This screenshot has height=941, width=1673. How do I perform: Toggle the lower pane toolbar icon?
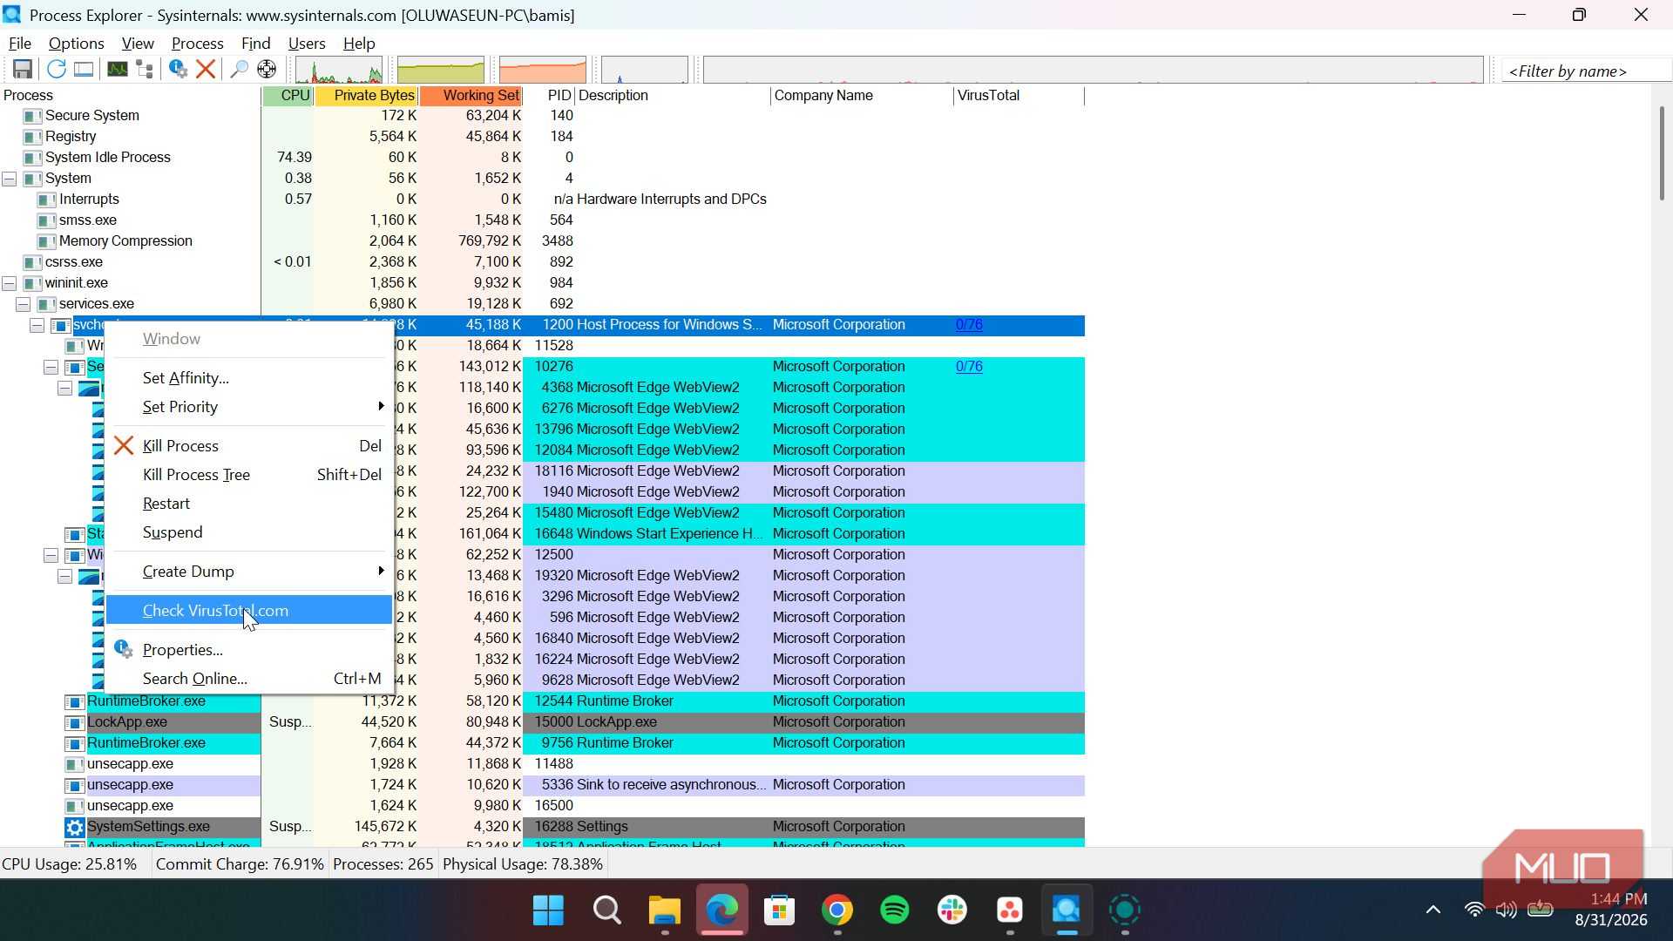coord(84,70)
